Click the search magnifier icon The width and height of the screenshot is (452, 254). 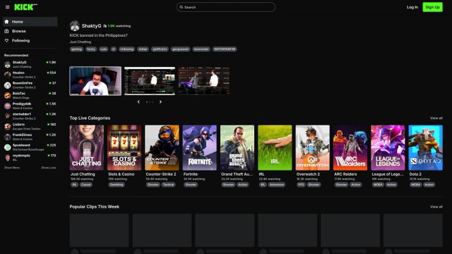tap(181, 7)
